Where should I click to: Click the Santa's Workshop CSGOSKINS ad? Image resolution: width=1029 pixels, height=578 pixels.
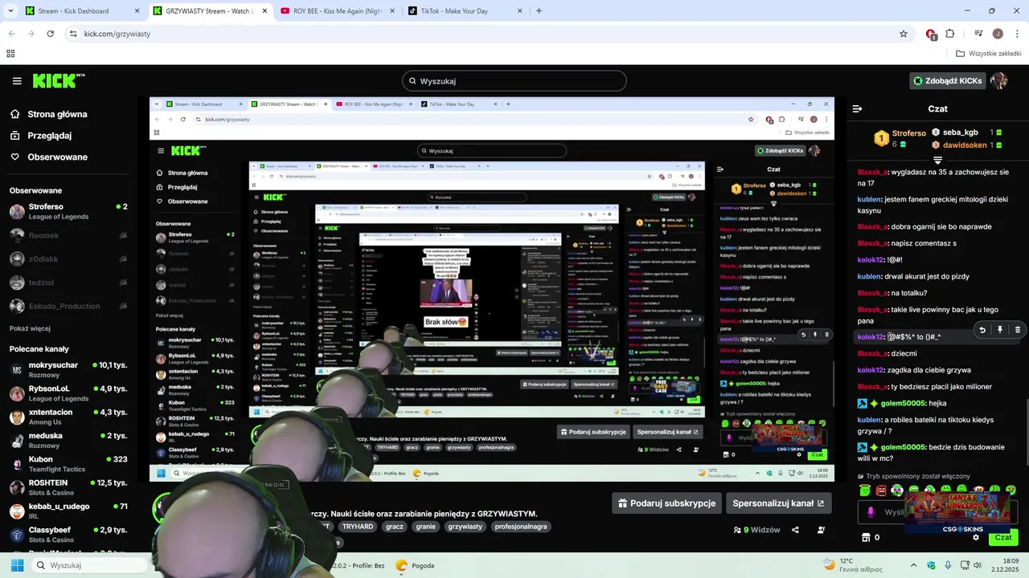tap(957, 513)
